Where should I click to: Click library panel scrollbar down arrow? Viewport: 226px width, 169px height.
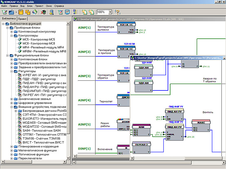pyautogui.click(x=68, y=158)
